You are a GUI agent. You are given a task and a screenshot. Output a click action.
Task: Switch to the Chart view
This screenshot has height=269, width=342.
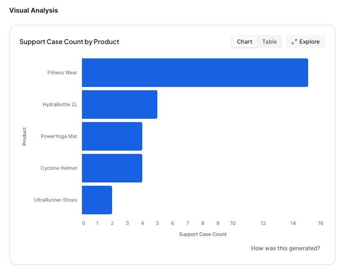pos(244,41)
